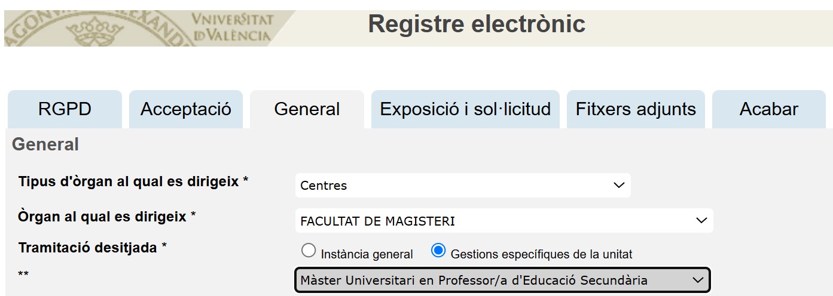The width and height of the screenshot is (833, 296).
Task: Choose Gestions específiques de la unitat option
Action: [x=438, y=251]
